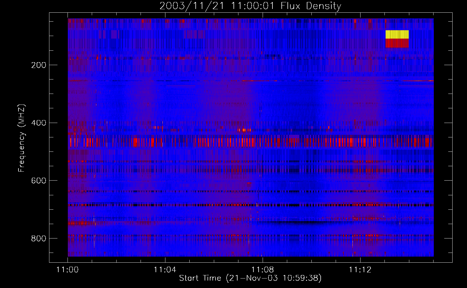Select the 600 frequency tick label
Image resolution: width=467 pixels, height=288 pixels.
pos(39,181)
